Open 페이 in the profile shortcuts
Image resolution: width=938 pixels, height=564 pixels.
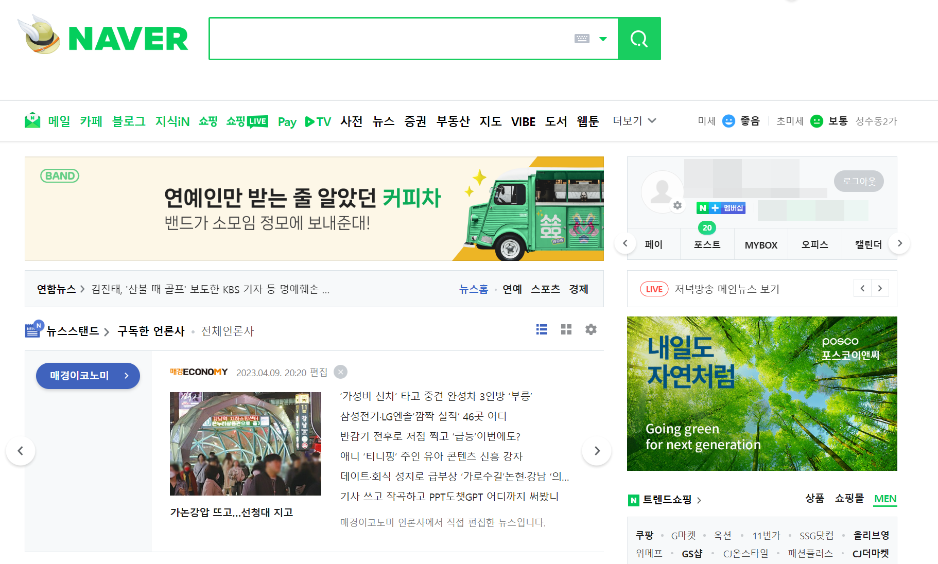coord(654,245)
